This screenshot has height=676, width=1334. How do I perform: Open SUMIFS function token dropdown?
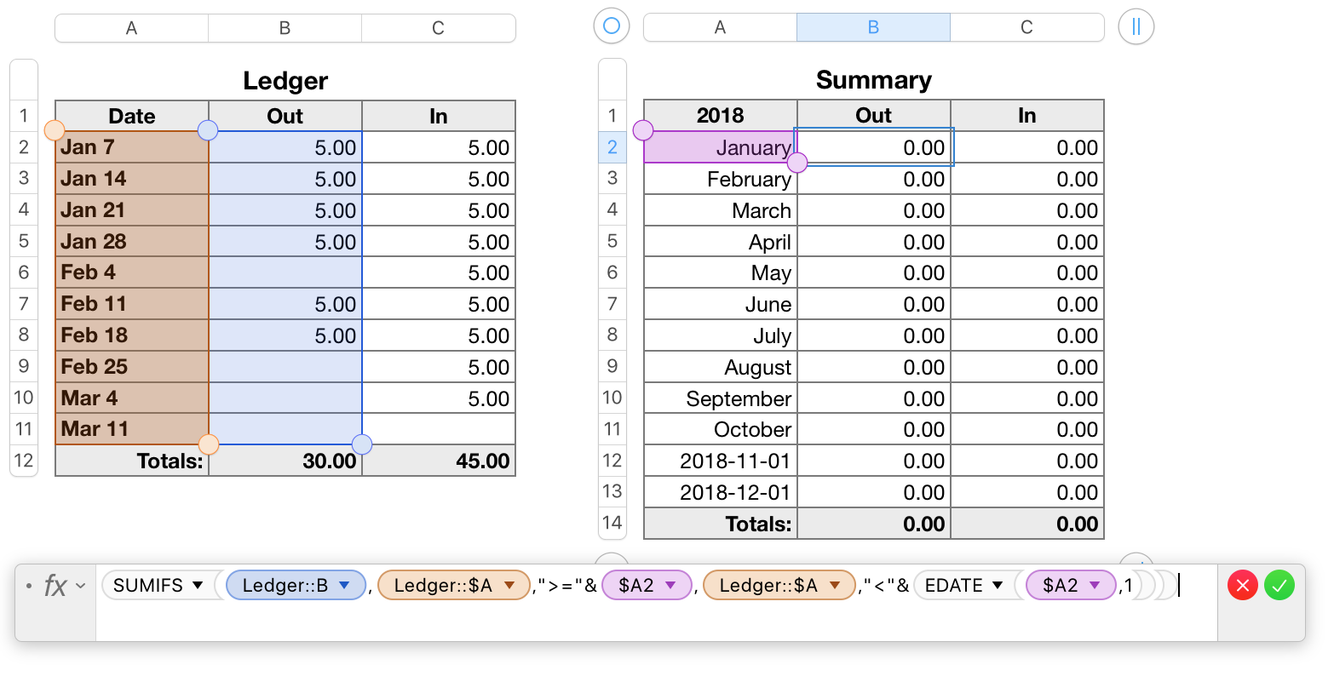198,586
